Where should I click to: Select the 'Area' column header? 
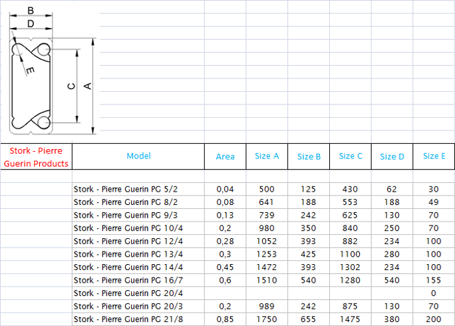click(x=226, y=156)
